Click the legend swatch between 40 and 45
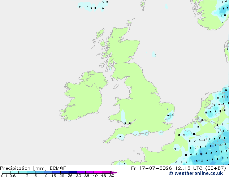The width and height of the screenshot is (229, 177). point(98,172)
